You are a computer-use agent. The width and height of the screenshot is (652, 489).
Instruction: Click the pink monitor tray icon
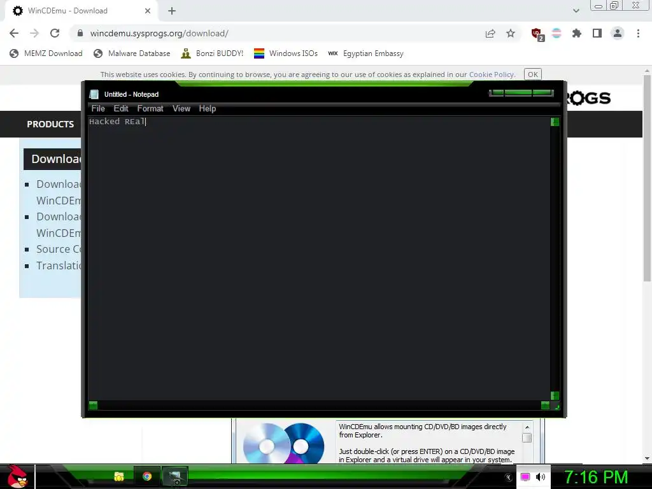[x=525, y=477]
